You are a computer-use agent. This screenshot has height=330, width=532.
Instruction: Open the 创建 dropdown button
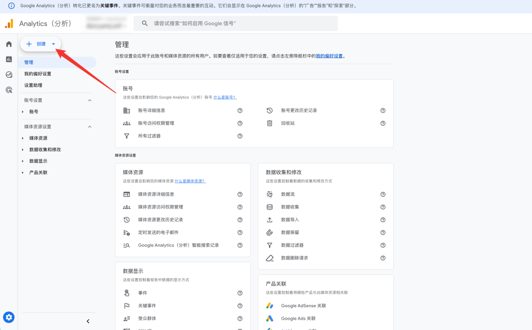(41, 44)
